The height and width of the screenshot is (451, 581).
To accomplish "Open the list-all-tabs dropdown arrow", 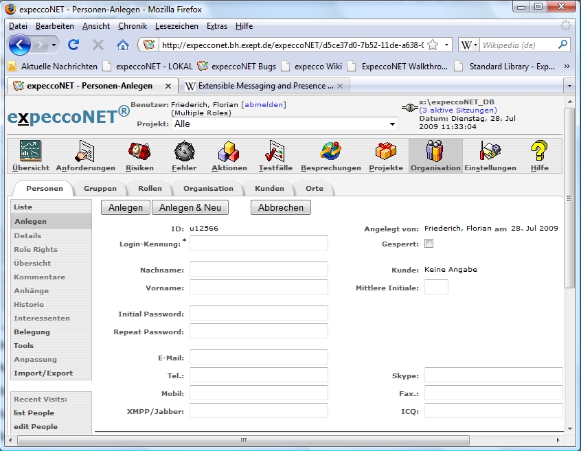I will tap(568, 86).
